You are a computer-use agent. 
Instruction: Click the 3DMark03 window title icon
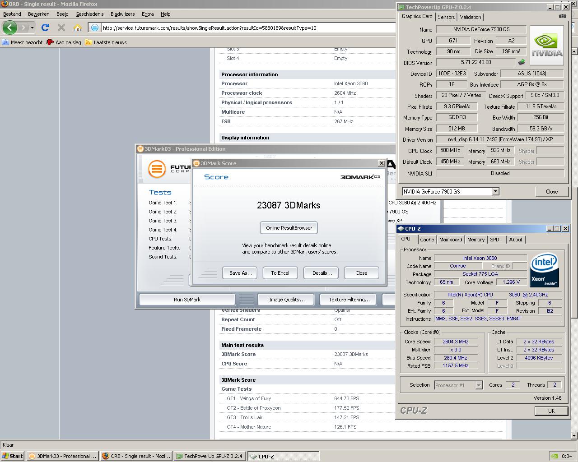[x=140, y=149]
